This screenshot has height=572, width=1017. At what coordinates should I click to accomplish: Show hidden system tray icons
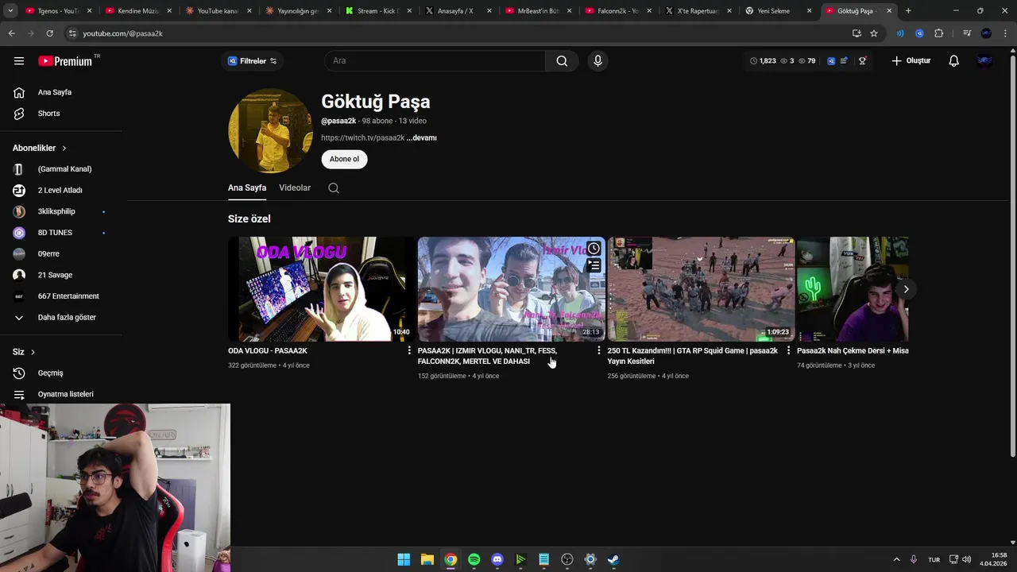[896, 559]
